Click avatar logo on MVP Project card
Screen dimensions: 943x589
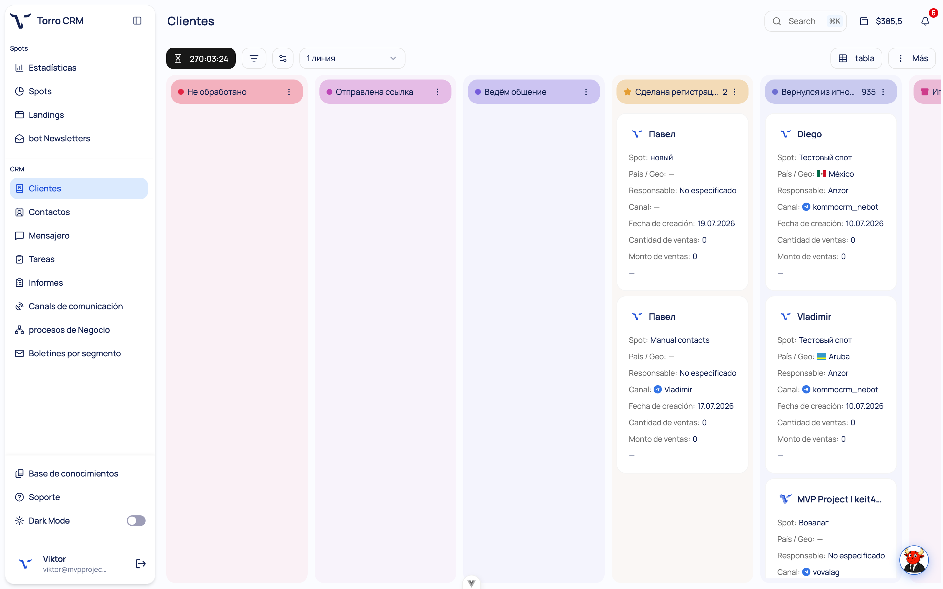point(785,499)
